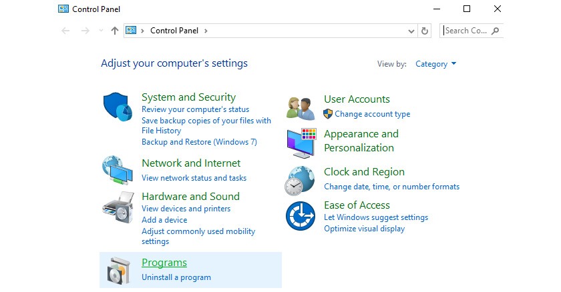Open Appearance and Personalization category

[361, 141]
